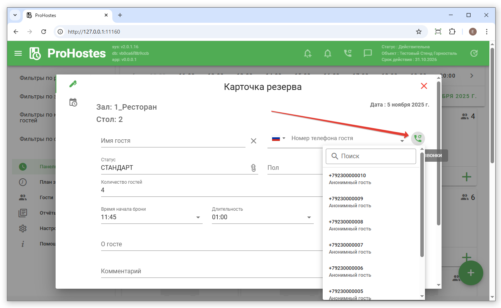
Task: Select phone number +79230000010
Action: click(347, 179)
